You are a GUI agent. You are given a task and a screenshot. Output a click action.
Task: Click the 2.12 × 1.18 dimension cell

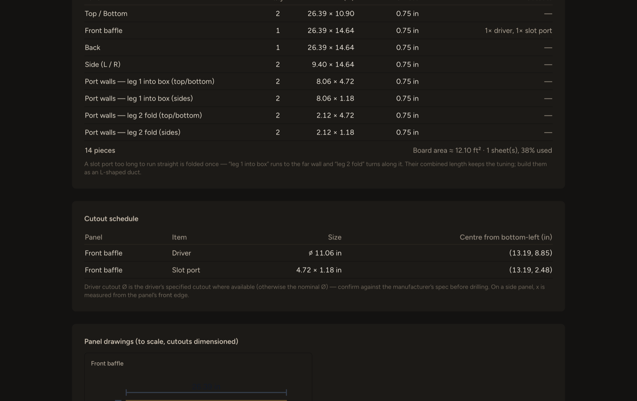click(x=335, y=132)
